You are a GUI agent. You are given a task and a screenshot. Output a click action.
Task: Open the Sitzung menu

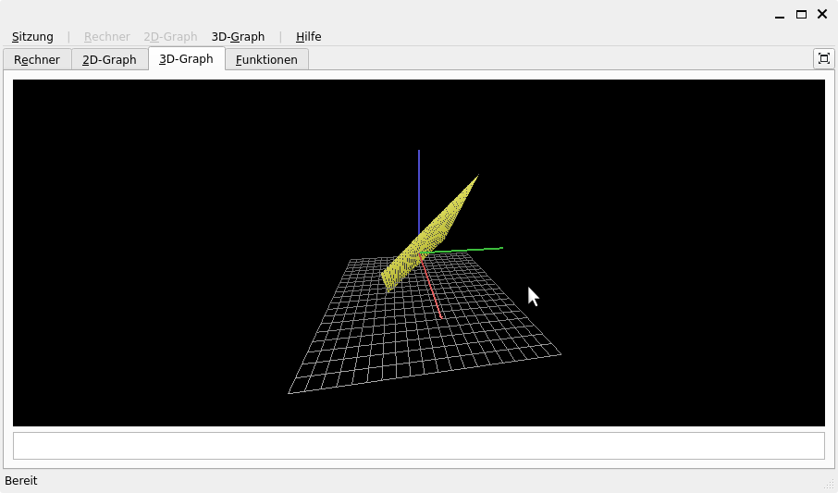point(32,37)
